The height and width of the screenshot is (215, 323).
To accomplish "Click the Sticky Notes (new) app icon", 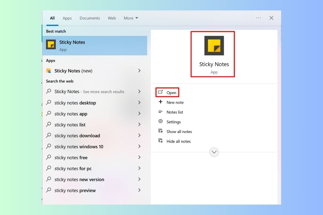I will tap(49, 71).
